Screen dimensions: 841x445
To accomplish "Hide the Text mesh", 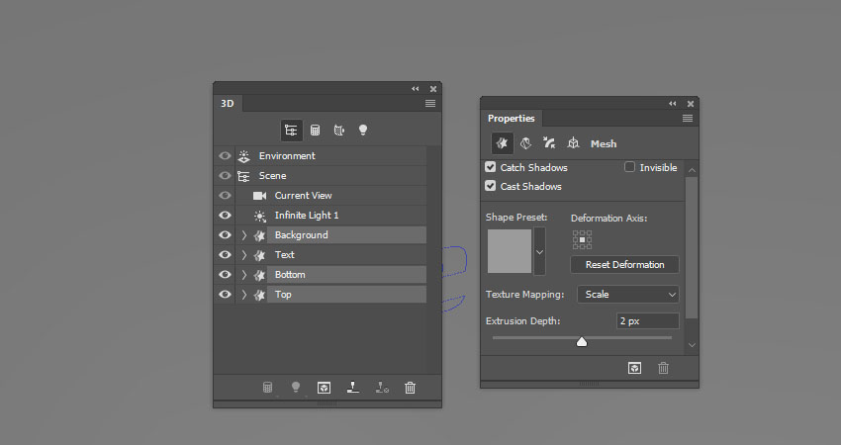I will 225,255.
